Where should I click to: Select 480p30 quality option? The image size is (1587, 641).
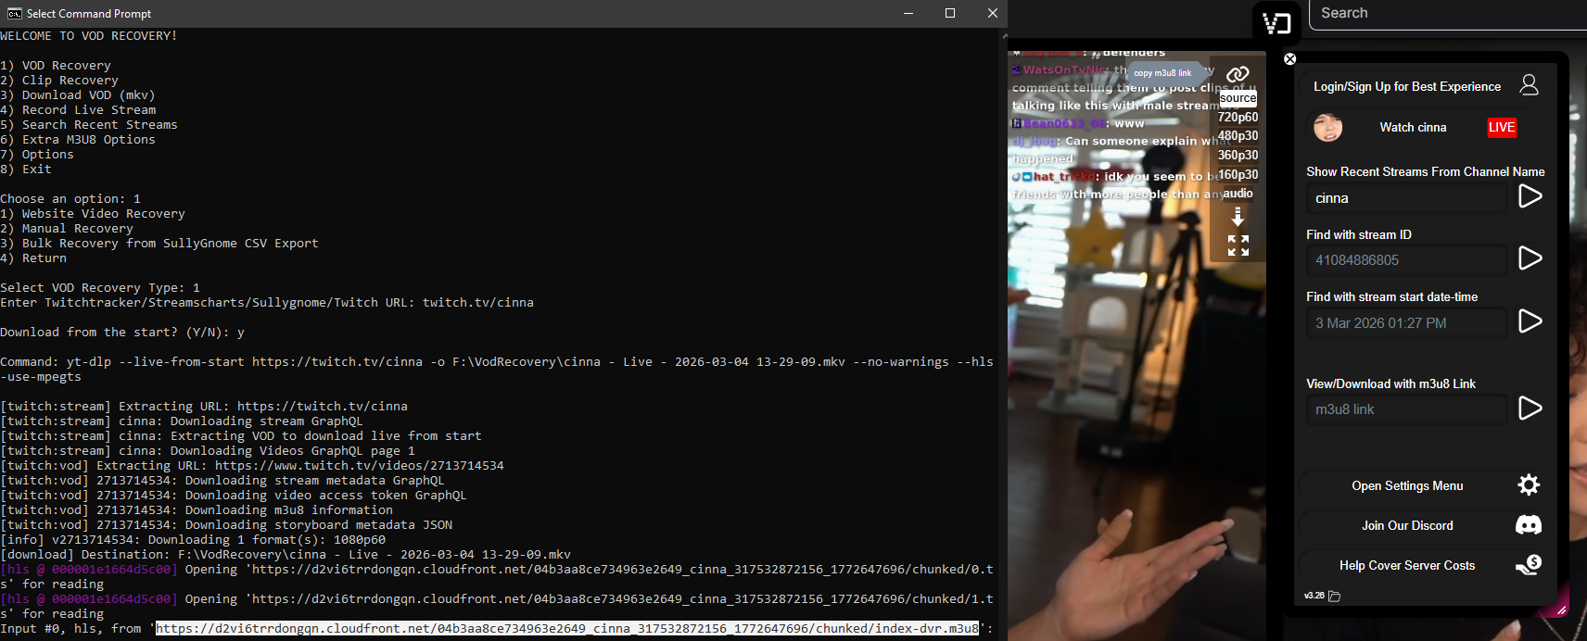click(1238, 135)
